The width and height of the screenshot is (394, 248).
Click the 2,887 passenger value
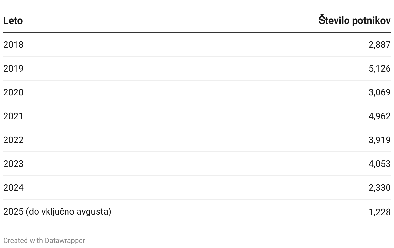tap(379, 44)
